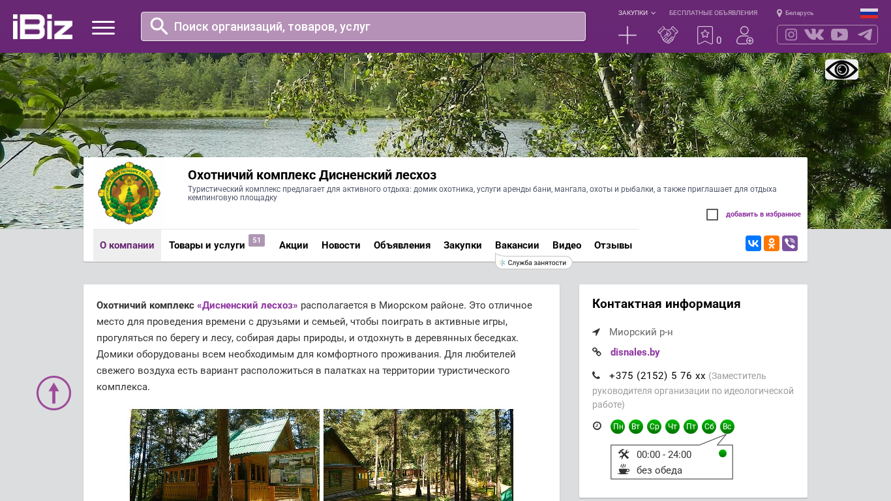Expand the ЗАКУПКИ dropdown in header
Screen dimensions: 891x501
pyautogui.click(x=637, y=13)
